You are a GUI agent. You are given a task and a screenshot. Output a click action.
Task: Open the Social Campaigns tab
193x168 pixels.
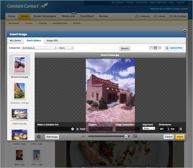45,16
